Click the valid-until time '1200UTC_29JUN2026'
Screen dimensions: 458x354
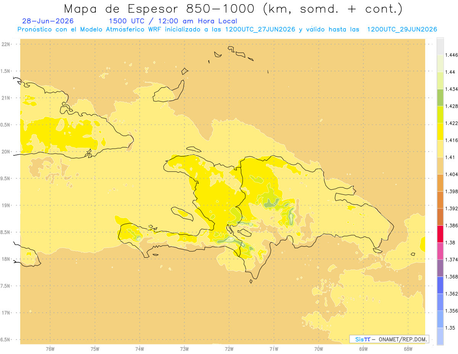tap(402, 30)
